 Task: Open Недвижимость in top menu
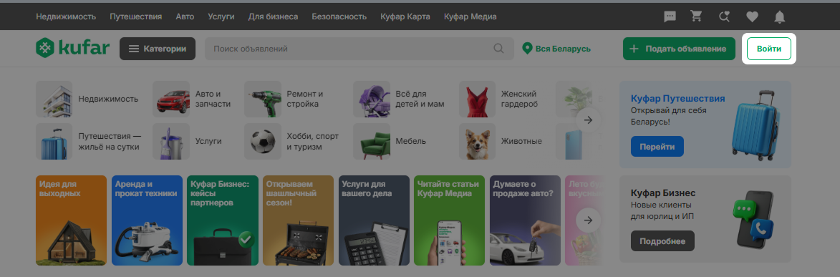pyautogui.click(x=66, y=16)
